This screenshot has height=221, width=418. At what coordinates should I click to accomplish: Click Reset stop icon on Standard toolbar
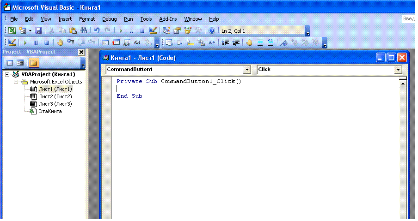142,30
